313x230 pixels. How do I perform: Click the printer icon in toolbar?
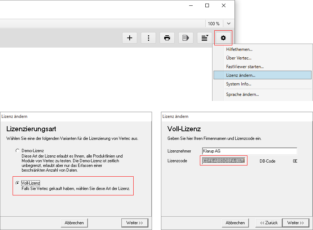coord(167,38)
